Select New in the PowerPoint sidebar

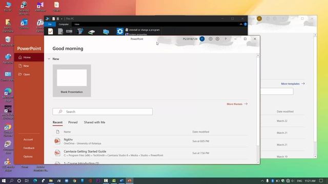pos(29,66)
